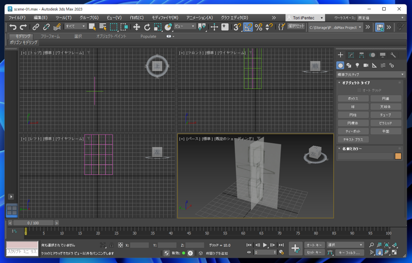Enable the オート グリッド checkbox

(359, 90)
